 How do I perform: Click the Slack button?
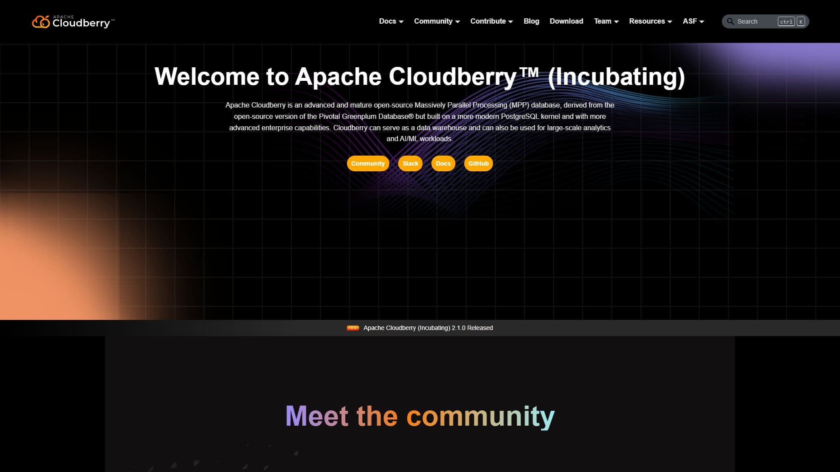click(410, 163)
